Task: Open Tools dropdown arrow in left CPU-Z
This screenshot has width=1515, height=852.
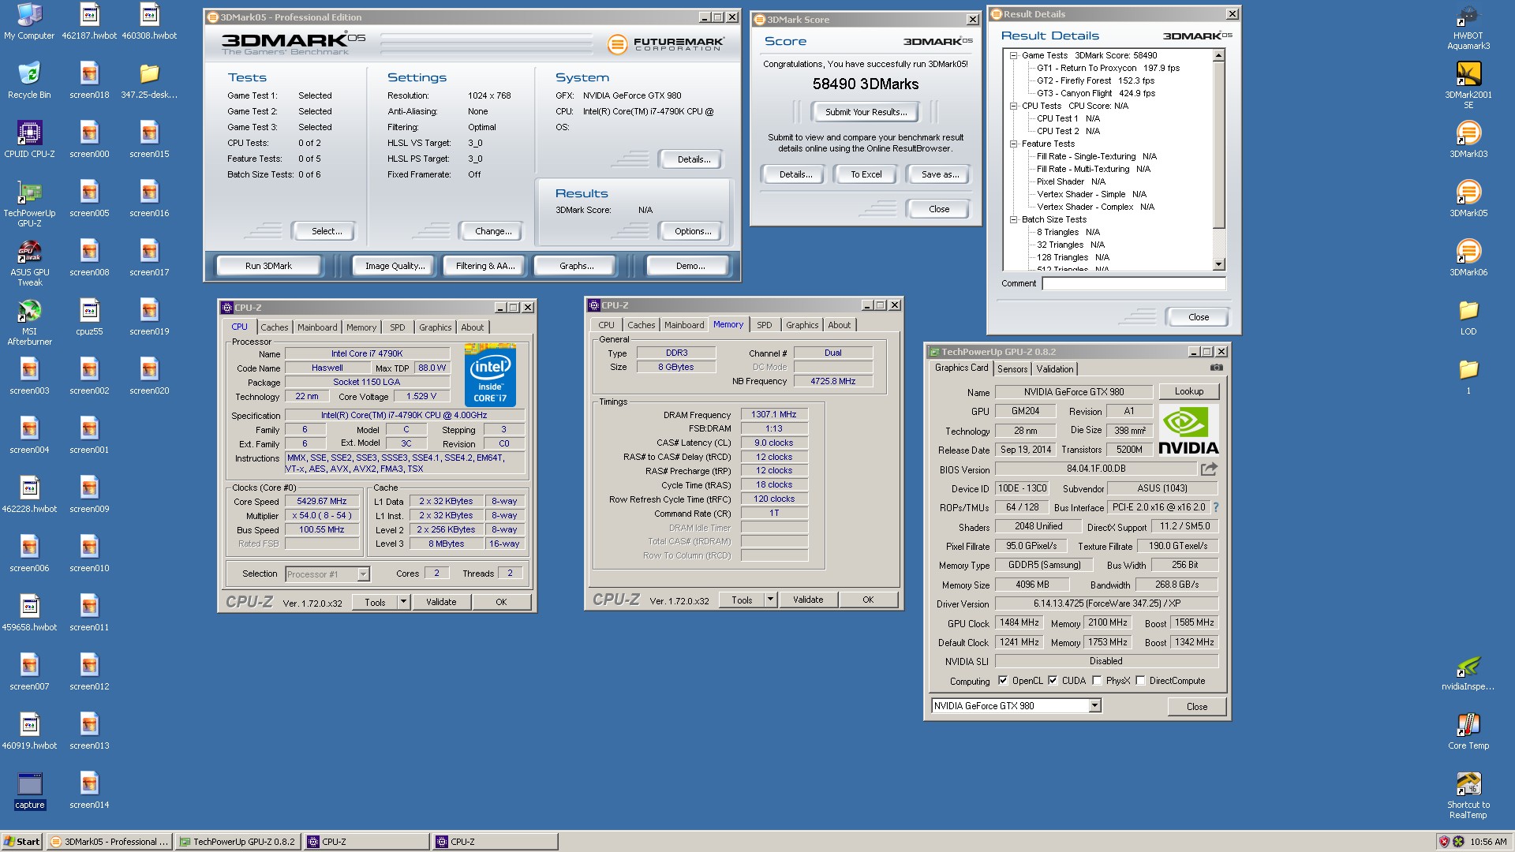Action: (x=403, y=602)
